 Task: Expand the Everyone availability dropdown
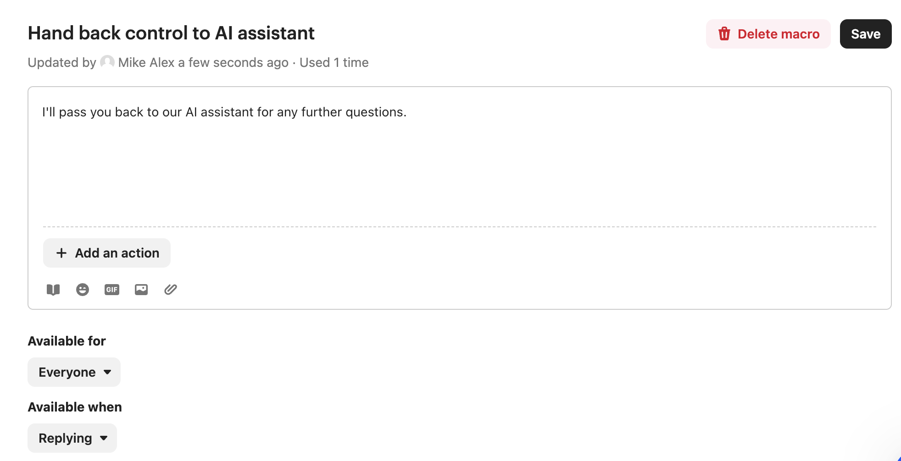pos(74,372)
